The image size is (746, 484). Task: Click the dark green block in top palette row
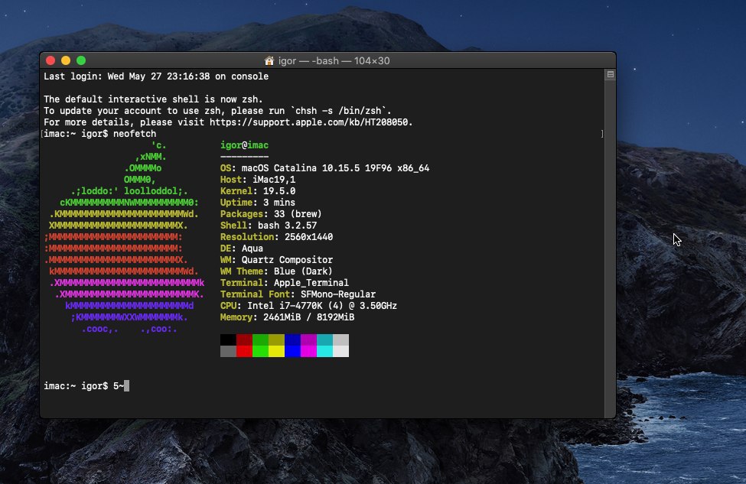tap(260, 339)
